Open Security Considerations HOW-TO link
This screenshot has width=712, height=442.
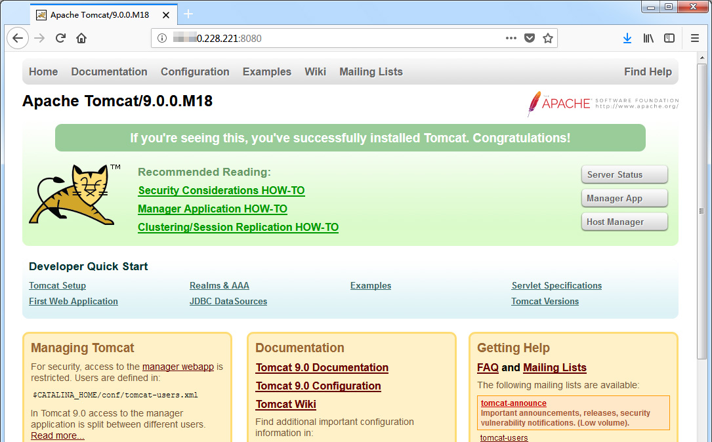(221, 190)
